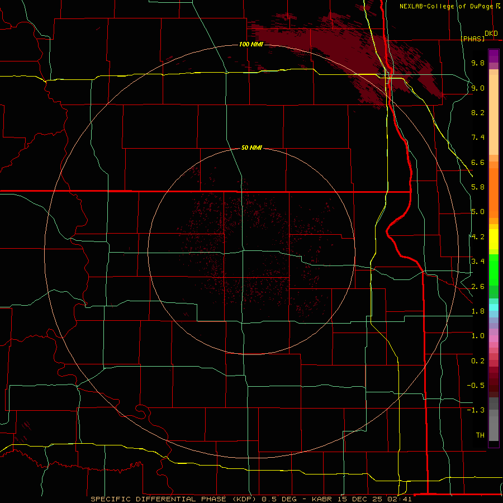Click the -1.3 value on the color scale

coord(476,410)
